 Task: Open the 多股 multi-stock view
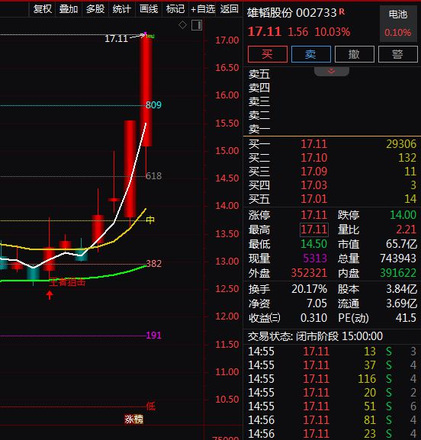[95, 9]
